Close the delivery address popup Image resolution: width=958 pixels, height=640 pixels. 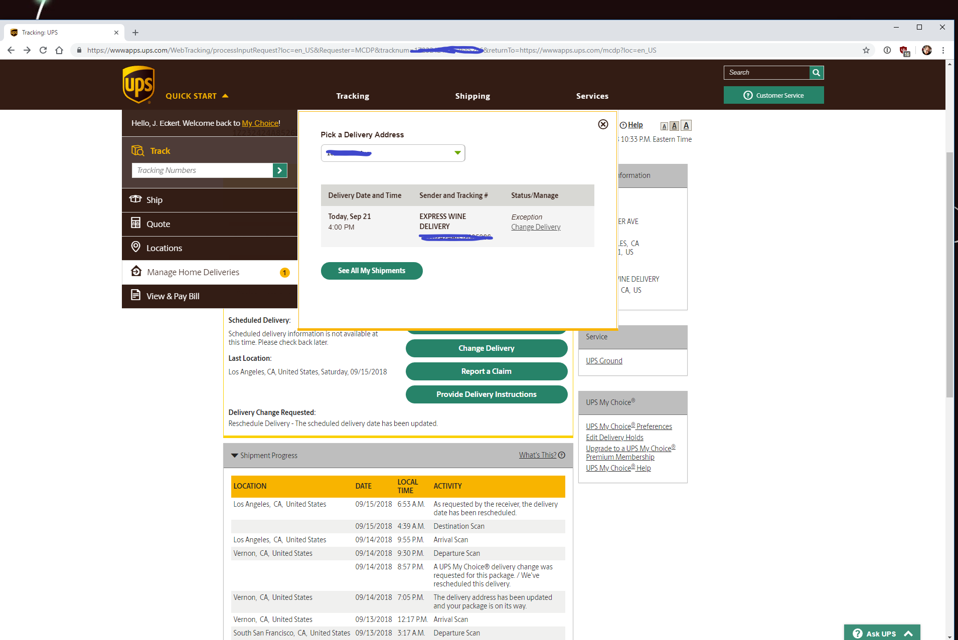[x=603, y=124]
